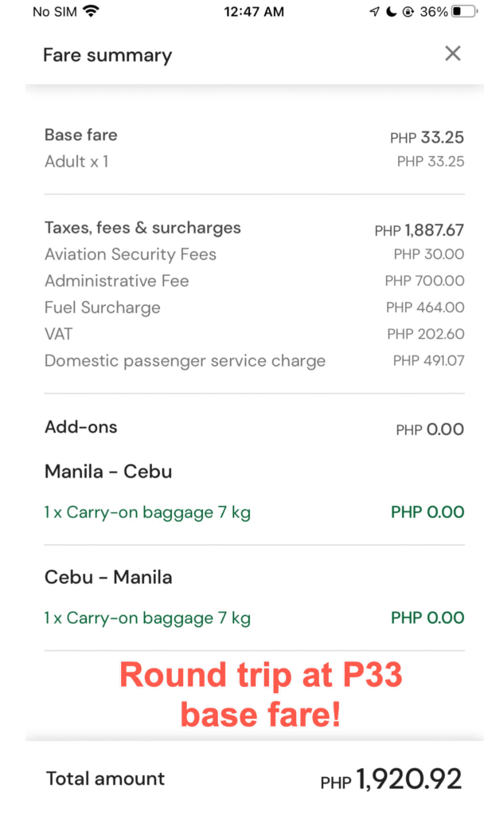Viewport: 484px width, 816px height.
Task: Tap the battery indicator icon
Action: coord(464,11)
